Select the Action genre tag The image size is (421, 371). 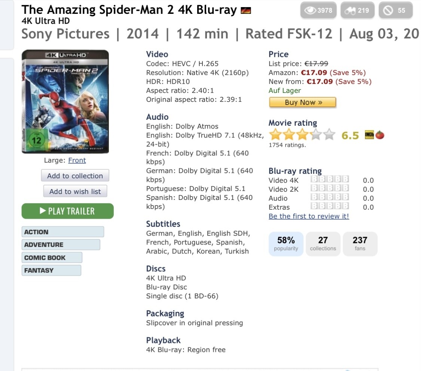(x=62, y=232)
